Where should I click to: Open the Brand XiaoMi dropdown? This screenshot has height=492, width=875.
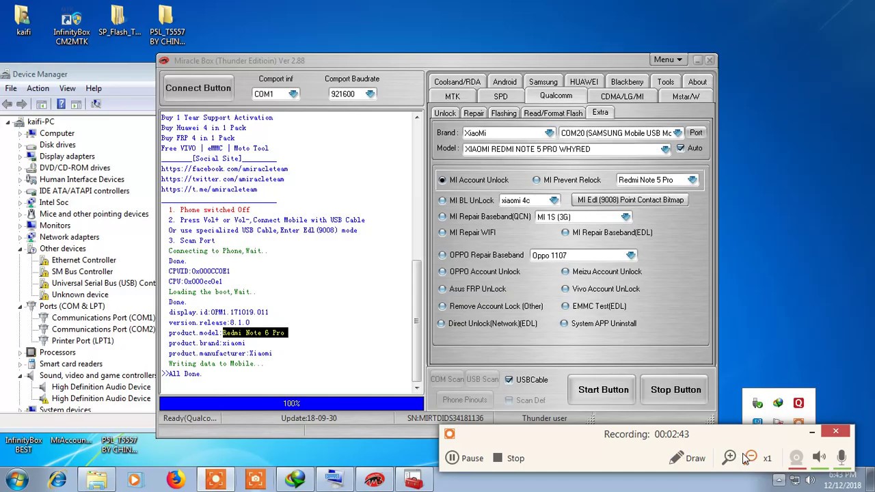tap(550, 133)
